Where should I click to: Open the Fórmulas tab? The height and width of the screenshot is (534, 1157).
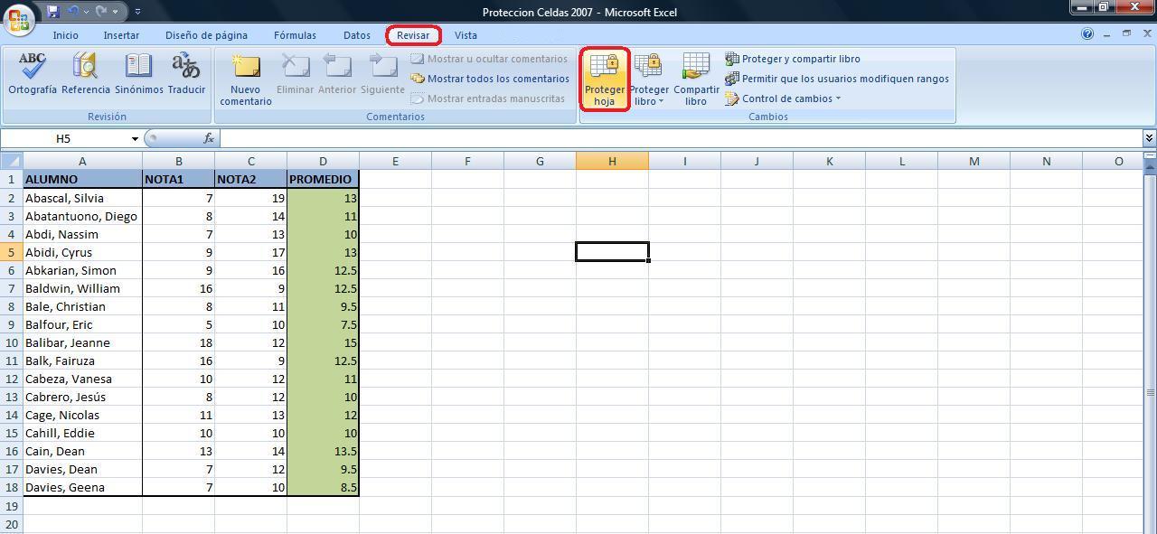pyautogui.click(x=295, y=35)
